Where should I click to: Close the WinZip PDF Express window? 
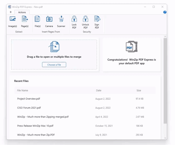click(x=162, y=7)
